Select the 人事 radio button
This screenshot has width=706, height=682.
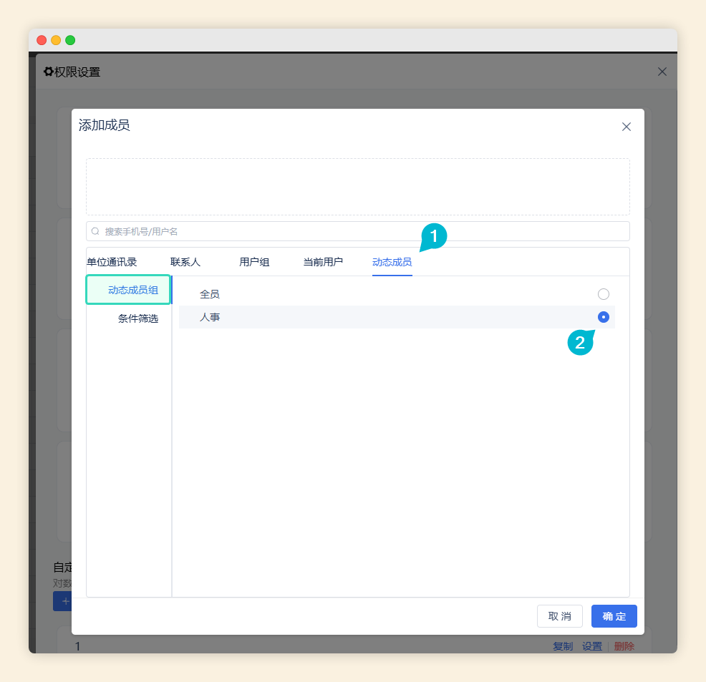coord(604,317)
